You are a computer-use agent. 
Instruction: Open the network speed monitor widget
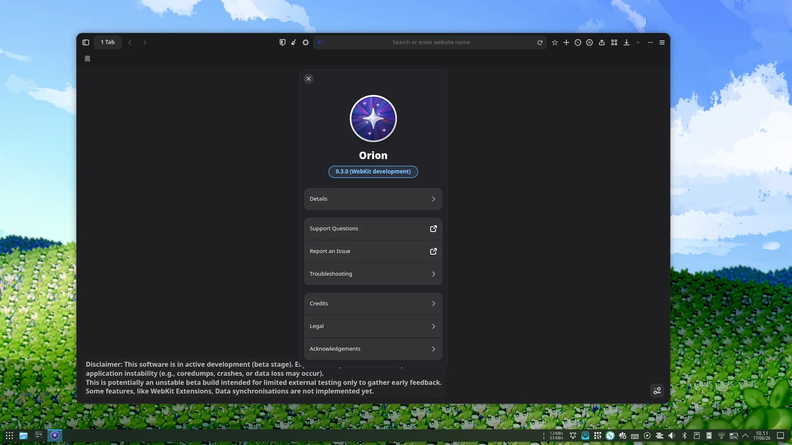click(x=553, y=436)
